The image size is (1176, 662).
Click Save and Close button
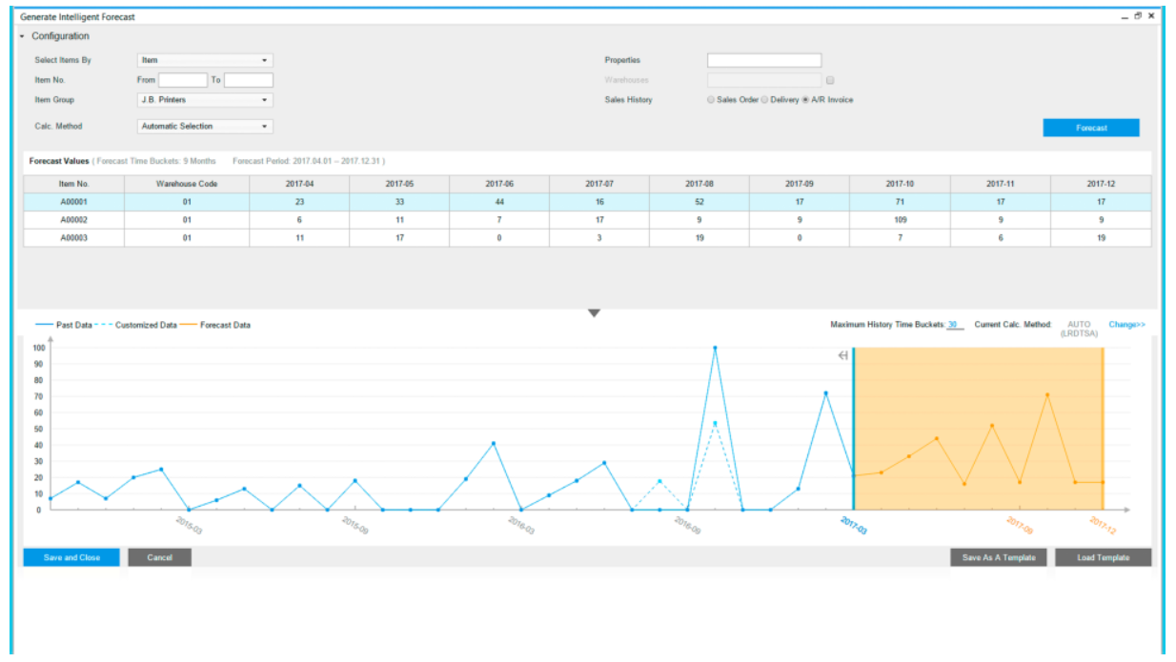point(71,557)
